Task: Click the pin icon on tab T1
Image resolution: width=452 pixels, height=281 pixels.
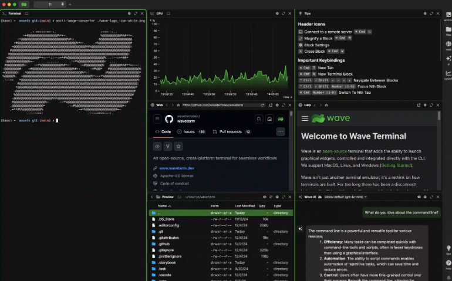Action: coord(62,4)
